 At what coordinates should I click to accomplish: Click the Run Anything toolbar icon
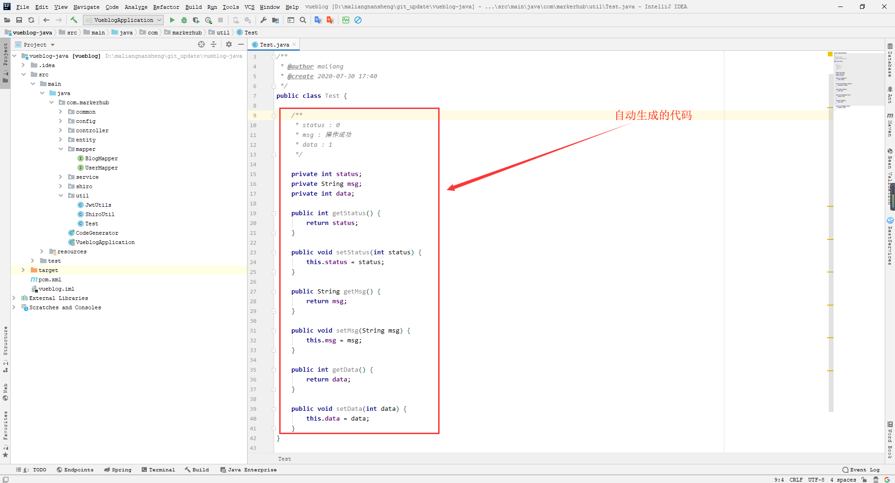coord(291,20)
